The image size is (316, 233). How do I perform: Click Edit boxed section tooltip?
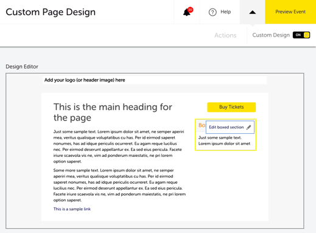point(230,127)
